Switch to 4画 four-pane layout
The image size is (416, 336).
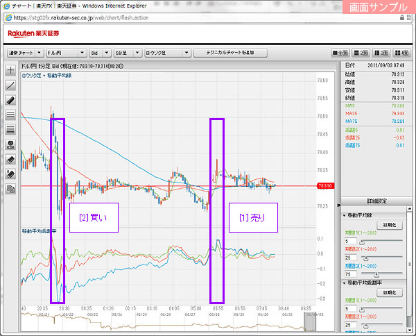pyautogui.click(x=401, y=53)
